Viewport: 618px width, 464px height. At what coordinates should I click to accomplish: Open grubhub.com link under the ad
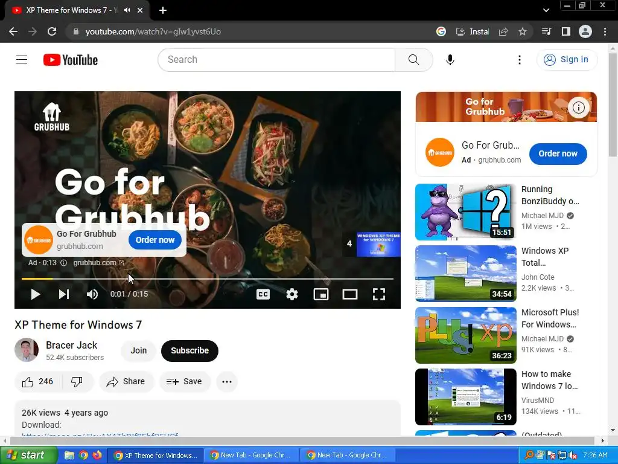tap(98, 263)
